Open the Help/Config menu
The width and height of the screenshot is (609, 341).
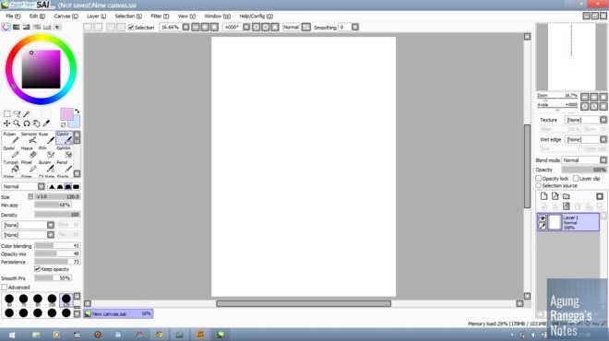click(x=256, y=17)
